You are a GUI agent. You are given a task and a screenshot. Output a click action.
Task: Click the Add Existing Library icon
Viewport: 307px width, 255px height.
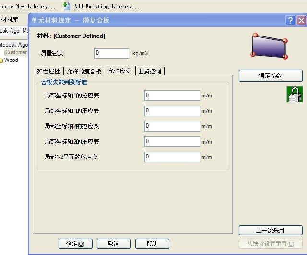[x=67, y=6]
